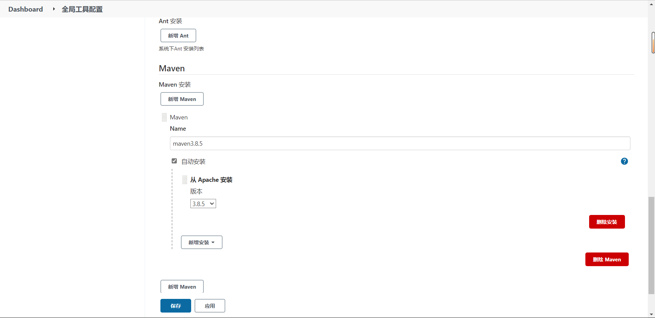
Task: Click the 从 Apache 安装 drag handle
Action: pos(185,180)
